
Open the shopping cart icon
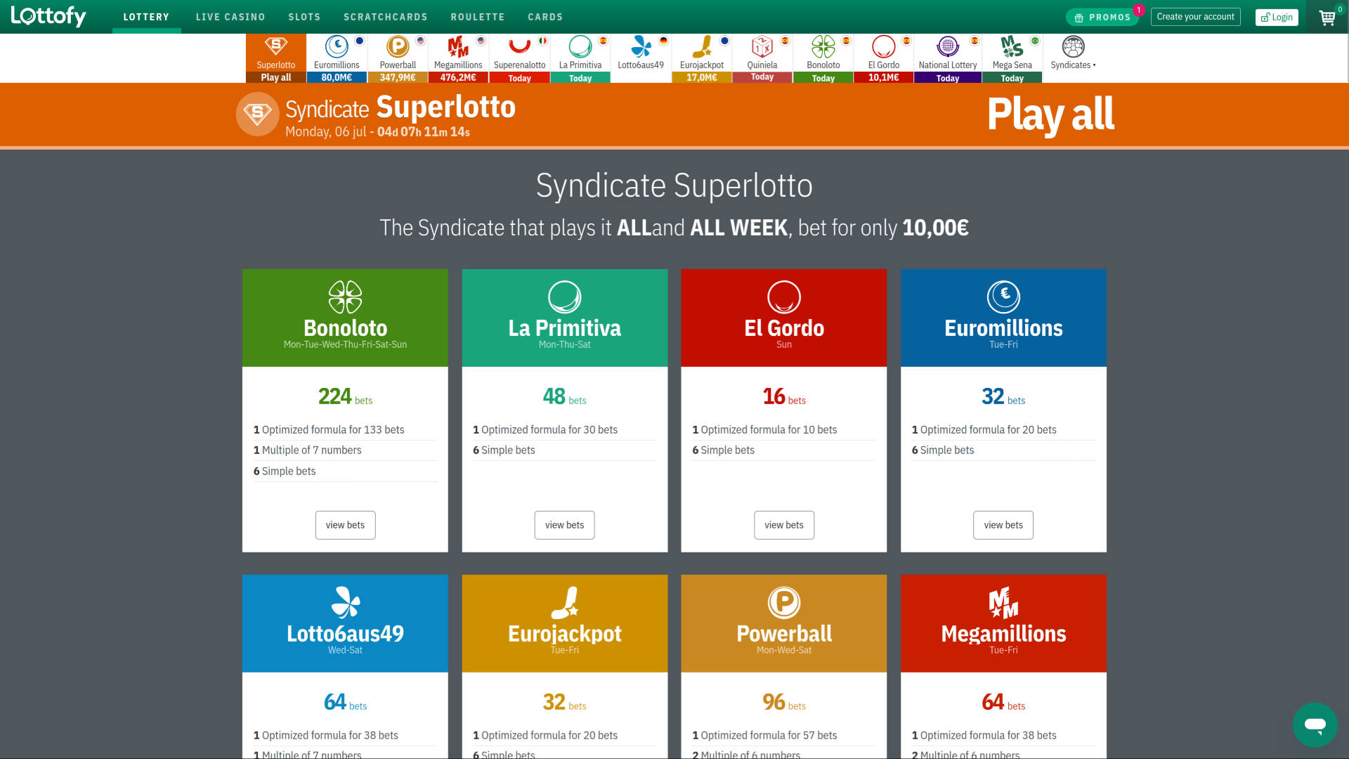[1327, 17]
